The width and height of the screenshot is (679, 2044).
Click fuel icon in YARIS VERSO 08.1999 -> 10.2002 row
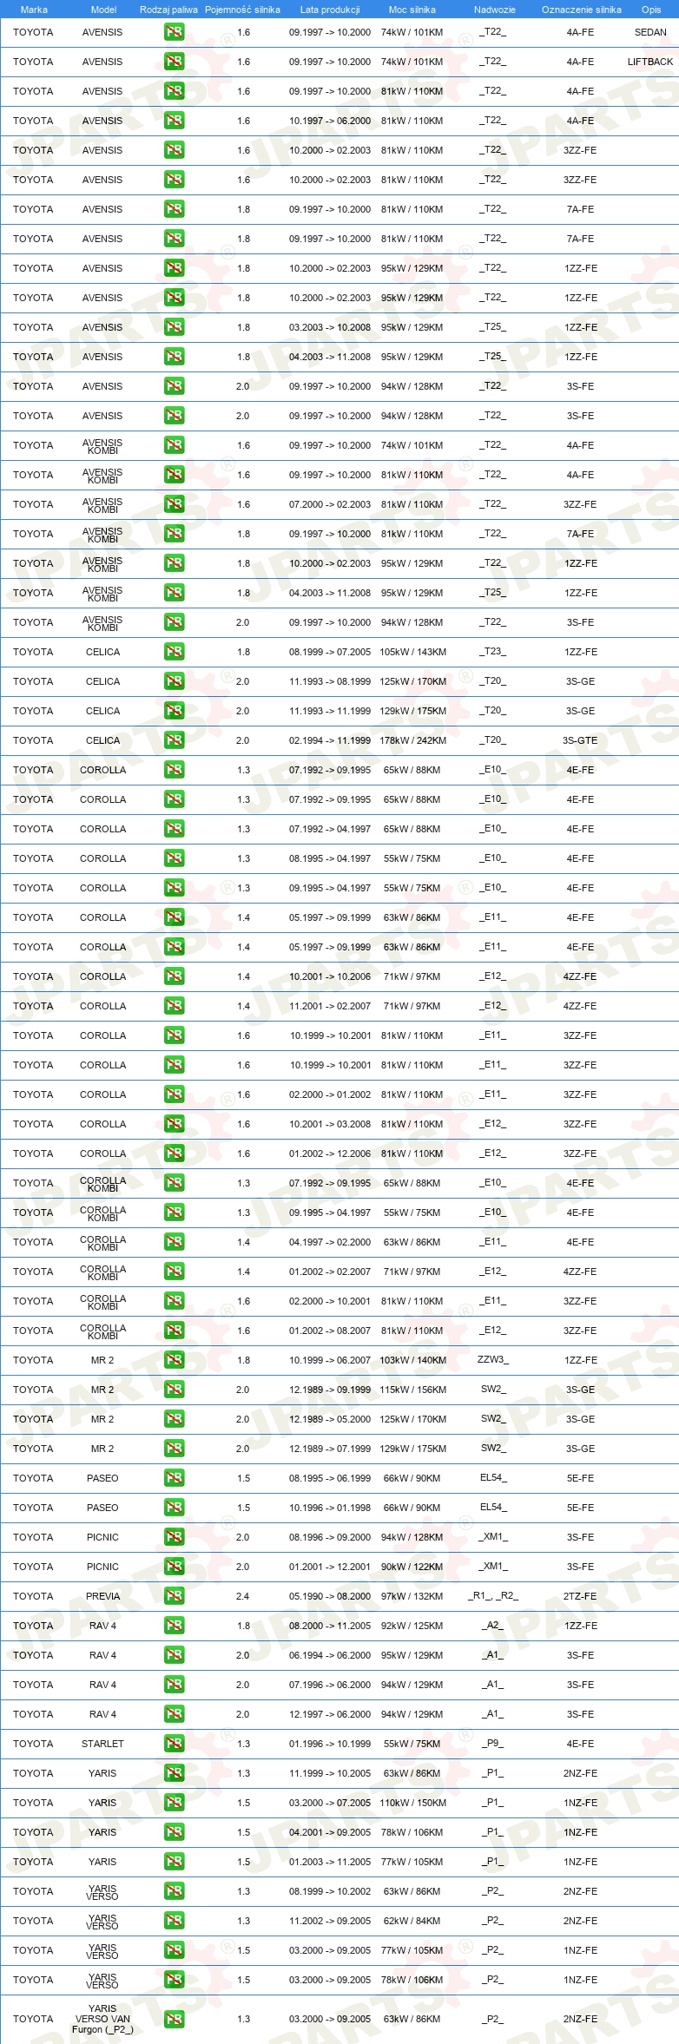coord(174,1891)
